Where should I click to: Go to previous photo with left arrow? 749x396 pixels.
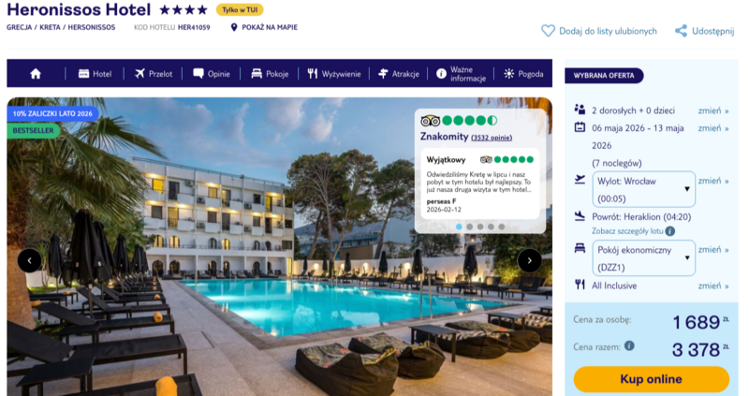pos(30,260)
